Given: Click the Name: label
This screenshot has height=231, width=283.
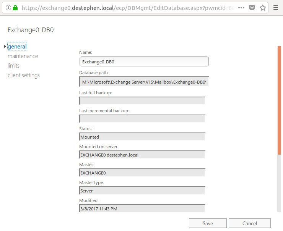Looking at the screenshot, I should coord(86,52).
